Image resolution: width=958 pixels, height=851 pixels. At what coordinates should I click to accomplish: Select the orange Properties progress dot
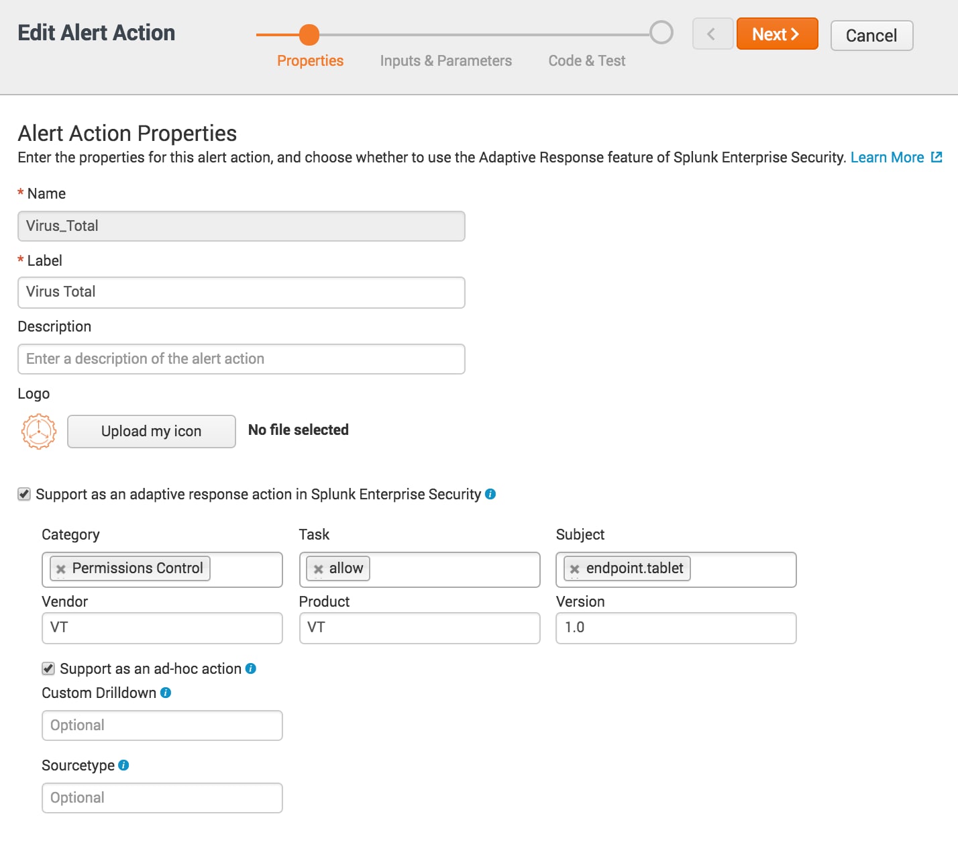click(309, 34)
